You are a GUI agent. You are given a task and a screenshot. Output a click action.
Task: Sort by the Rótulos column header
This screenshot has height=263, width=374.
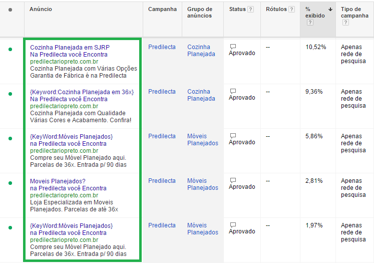(276, 9)
